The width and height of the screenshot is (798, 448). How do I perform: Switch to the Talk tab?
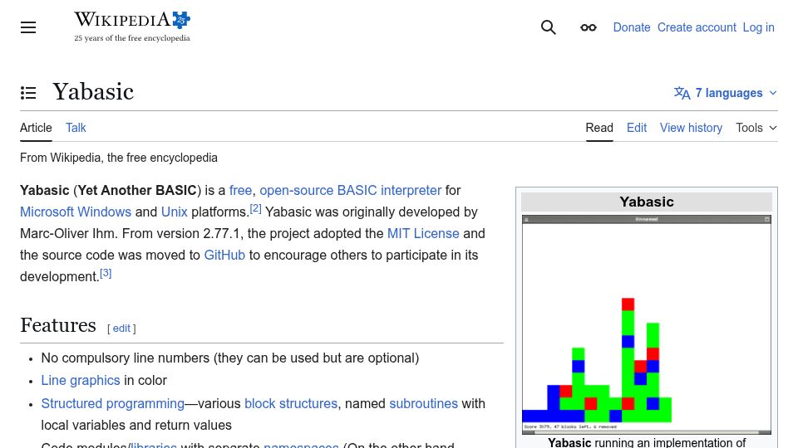76,128
